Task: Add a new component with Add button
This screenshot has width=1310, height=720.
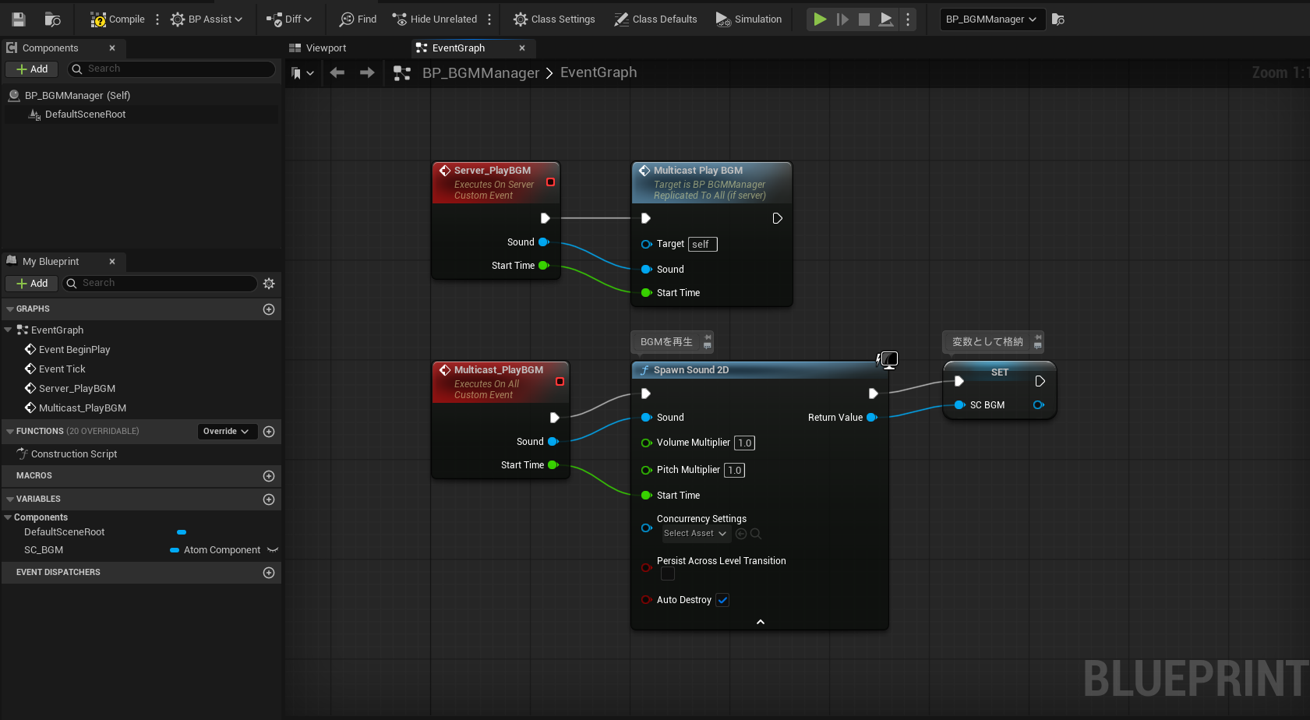Action: coord(32,69)
